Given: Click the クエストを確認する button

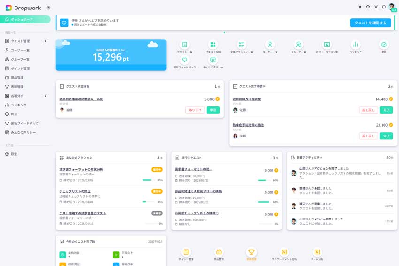Looking at the screenshot, I should tap(370, 23).
